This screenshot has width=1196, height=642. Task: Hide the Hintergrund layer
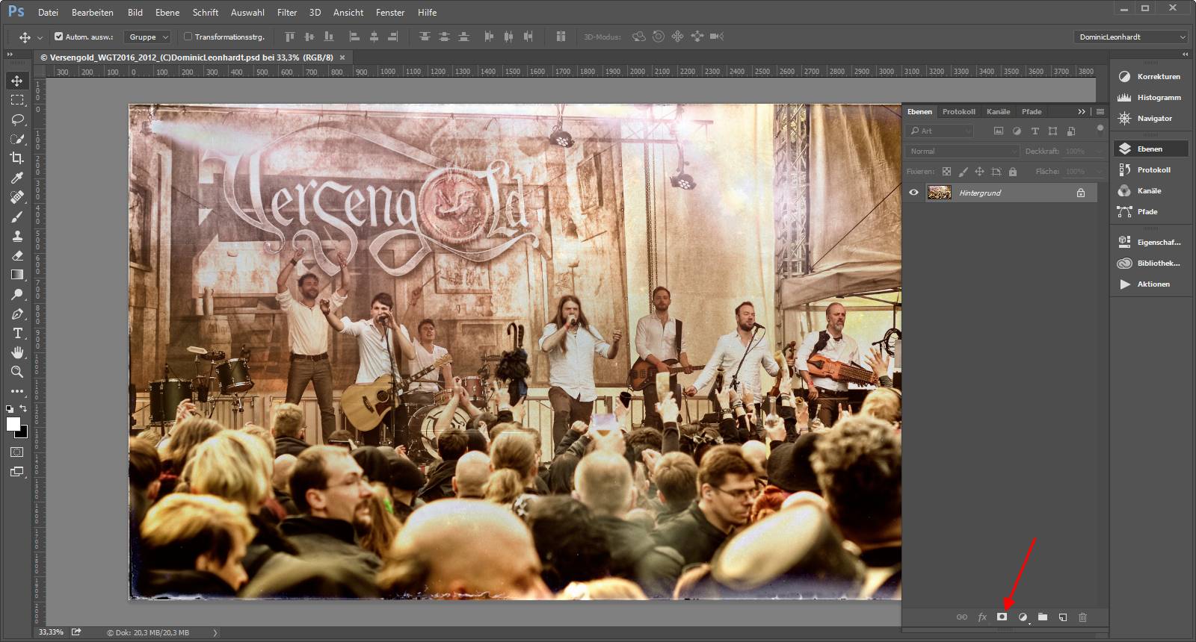(x=913, y=193)
